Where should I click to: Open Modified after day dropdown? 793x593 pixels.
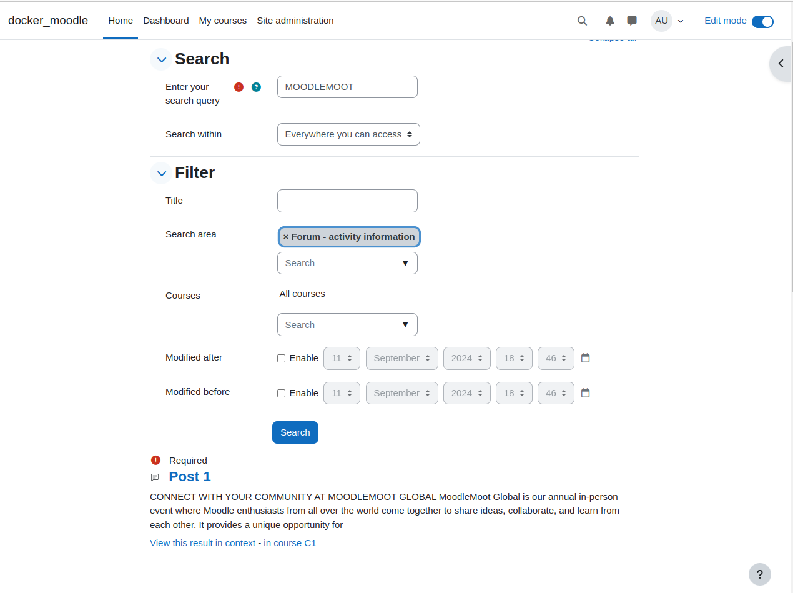(342, 358)
